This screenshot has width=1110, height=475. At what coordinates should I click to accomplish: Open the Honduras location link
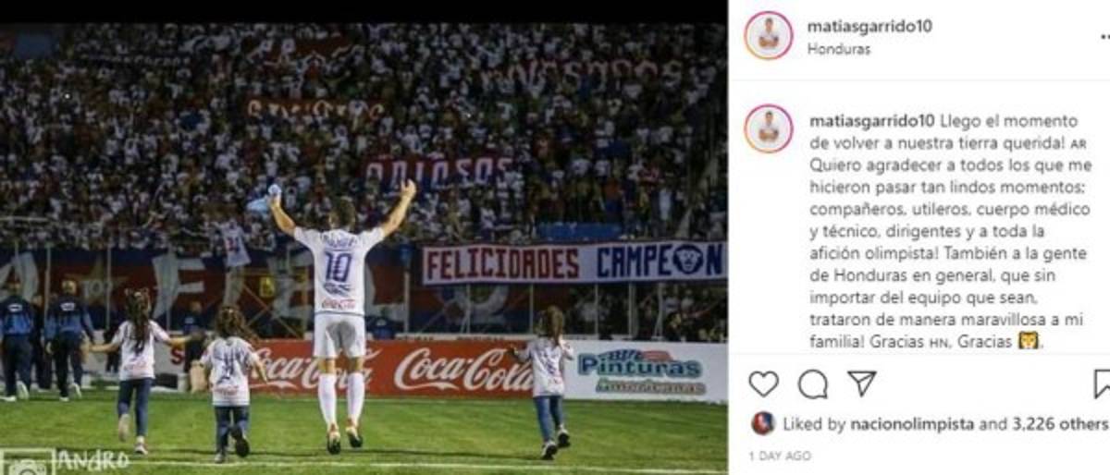839,50
